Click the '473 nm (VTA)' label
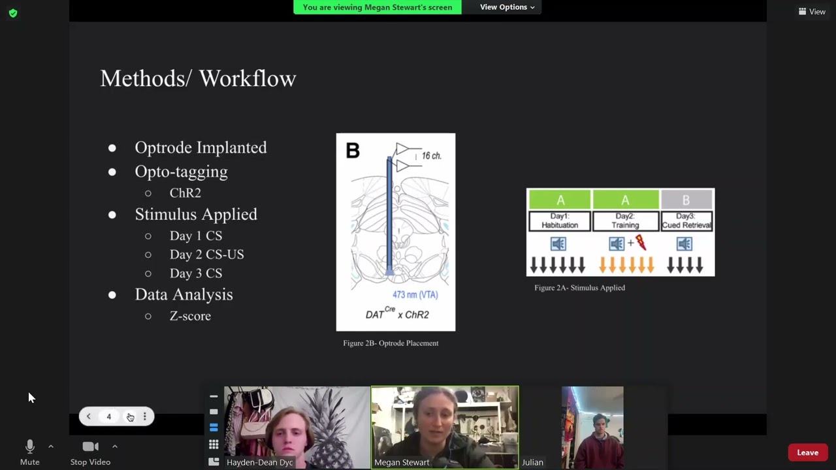This screenshot has width=836, height=470. [415, 294]
